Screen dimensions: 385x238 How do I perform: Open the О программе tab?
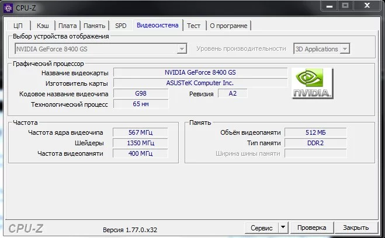(x=228, y=26)
